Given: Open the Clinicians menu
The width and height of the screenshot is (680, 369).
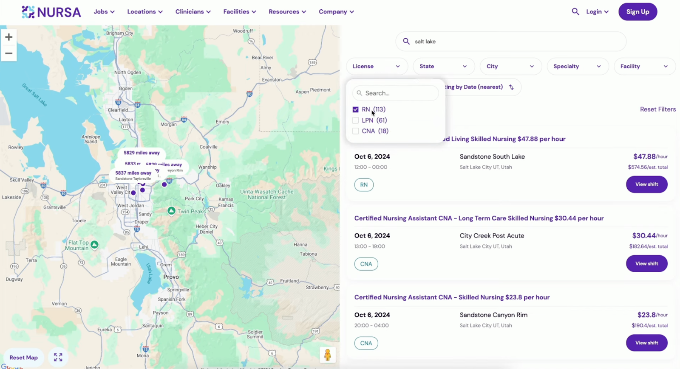Looking at the screenshot, I should [193, 12].
